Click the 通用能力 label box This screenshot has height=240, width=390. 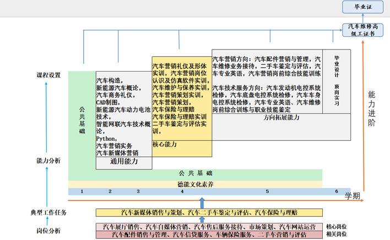(123, 162)
